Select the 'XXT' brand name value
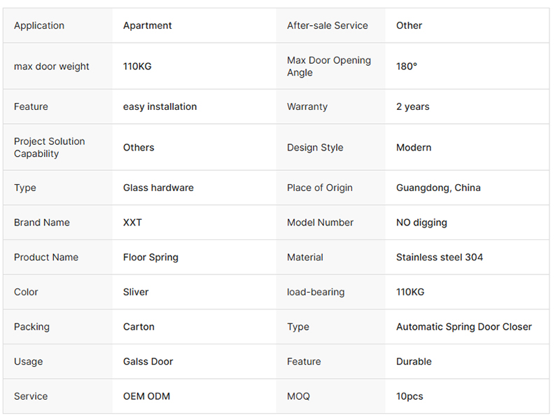The image size is (560, 420). (x=132, y=223)
